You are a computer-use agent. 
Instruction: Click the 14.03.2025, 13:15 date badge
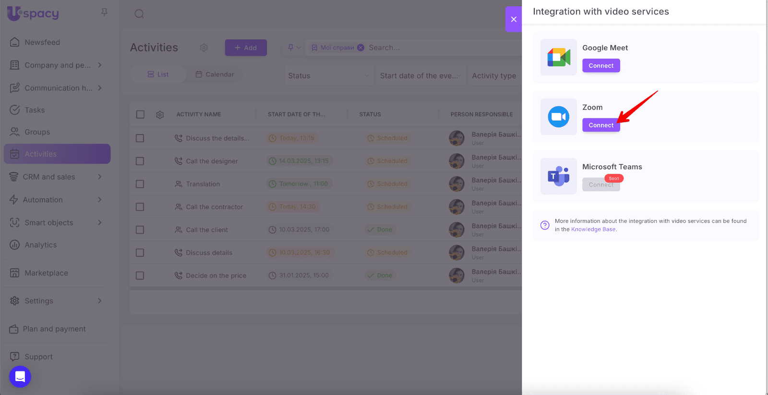coord(300,161)
